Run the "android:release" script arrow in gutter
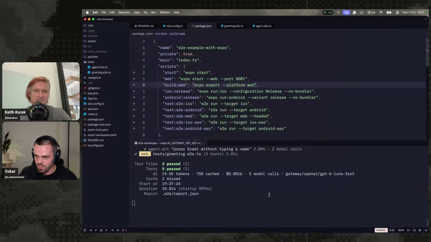 pos(134,97)
